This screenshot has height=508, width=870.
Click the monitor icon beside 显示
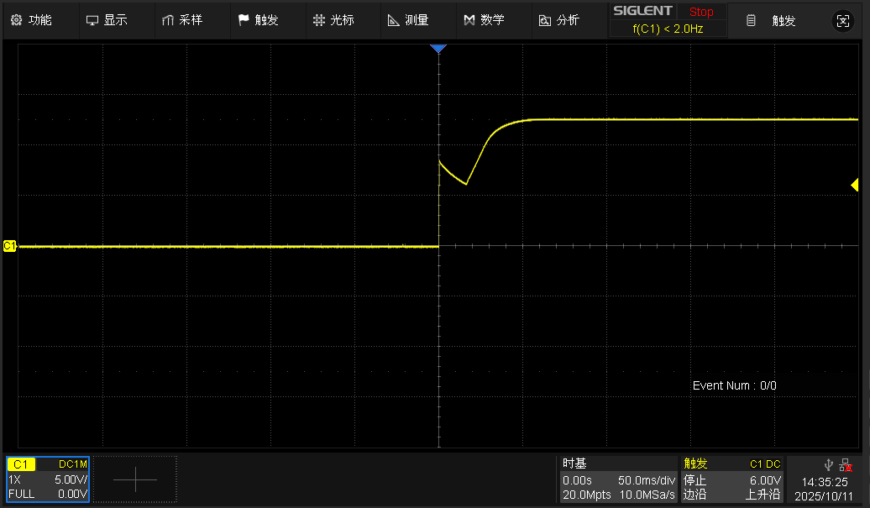pos(92,20)
